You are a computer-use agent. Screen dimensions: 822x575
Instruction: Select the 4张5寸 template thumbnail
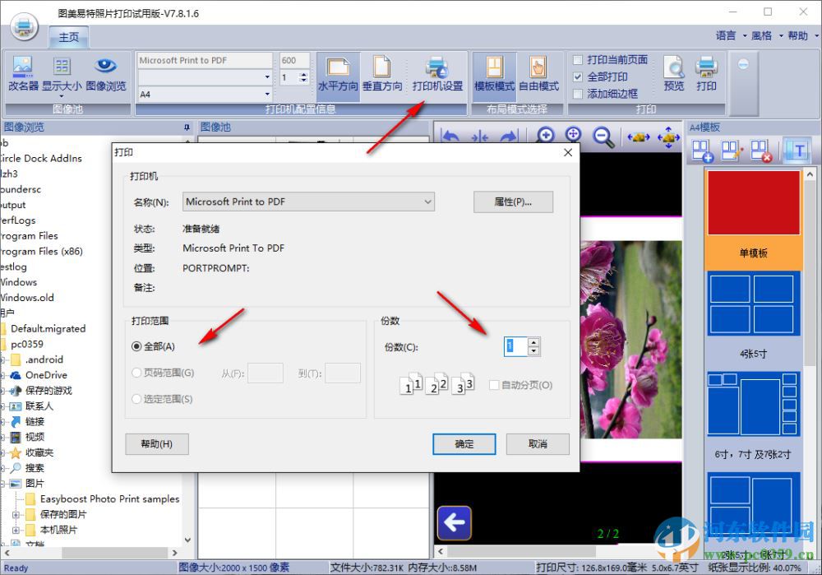[753, 304]
